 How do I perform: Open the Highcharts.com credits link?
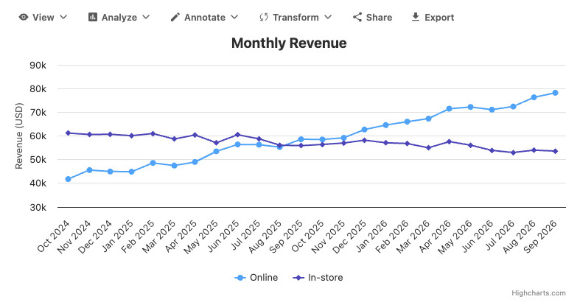pyautogui.click(x=538, y=292)
